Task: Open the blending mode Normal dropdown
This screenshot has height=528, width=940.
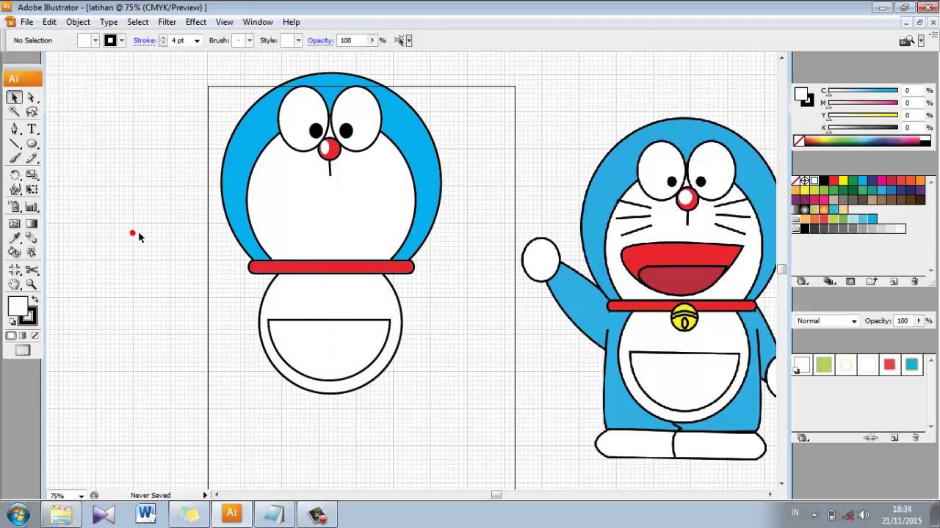Action: click(827, 320)
